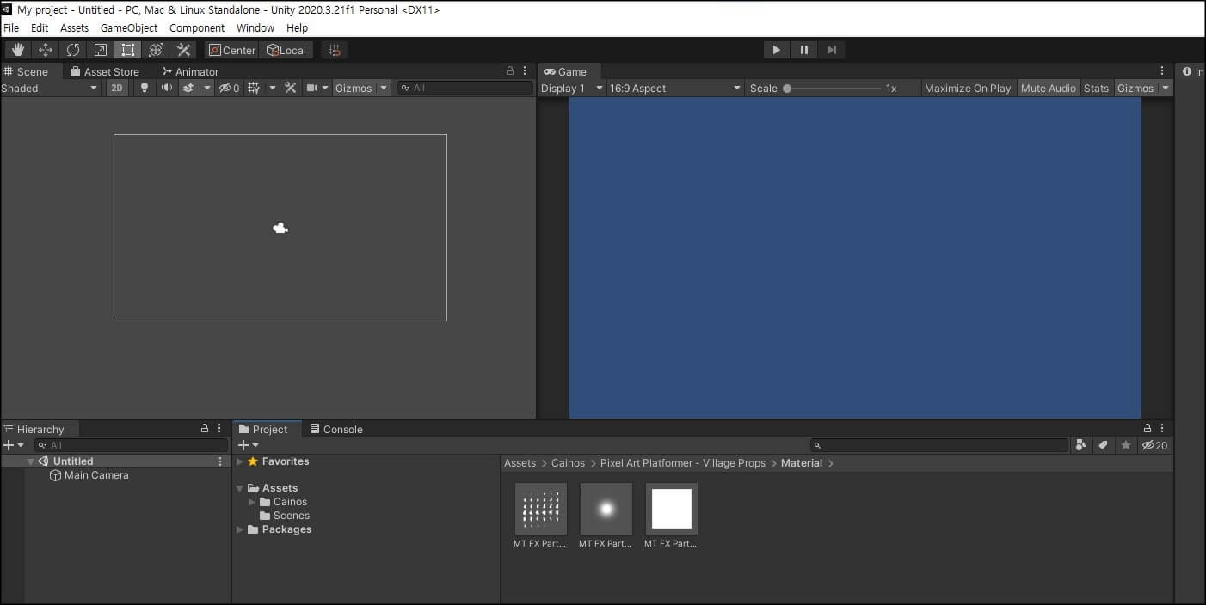Open Game panel more options
The width and height of the screenshot is (1206, 605).
click(1162, 71)
